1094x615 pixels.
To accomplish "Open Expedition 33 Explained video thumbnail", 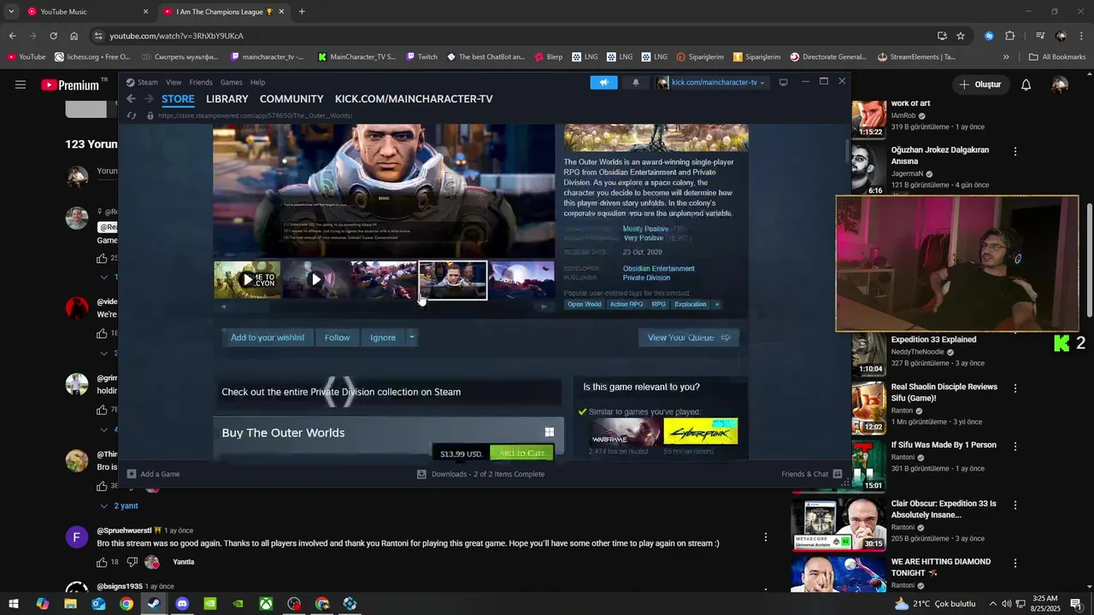I will 868,354.
